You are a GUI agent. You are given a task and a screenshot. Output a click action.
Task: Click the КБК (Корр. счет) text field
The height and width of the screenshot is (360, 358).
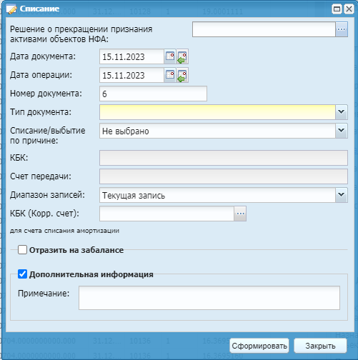tap(166, 214)
